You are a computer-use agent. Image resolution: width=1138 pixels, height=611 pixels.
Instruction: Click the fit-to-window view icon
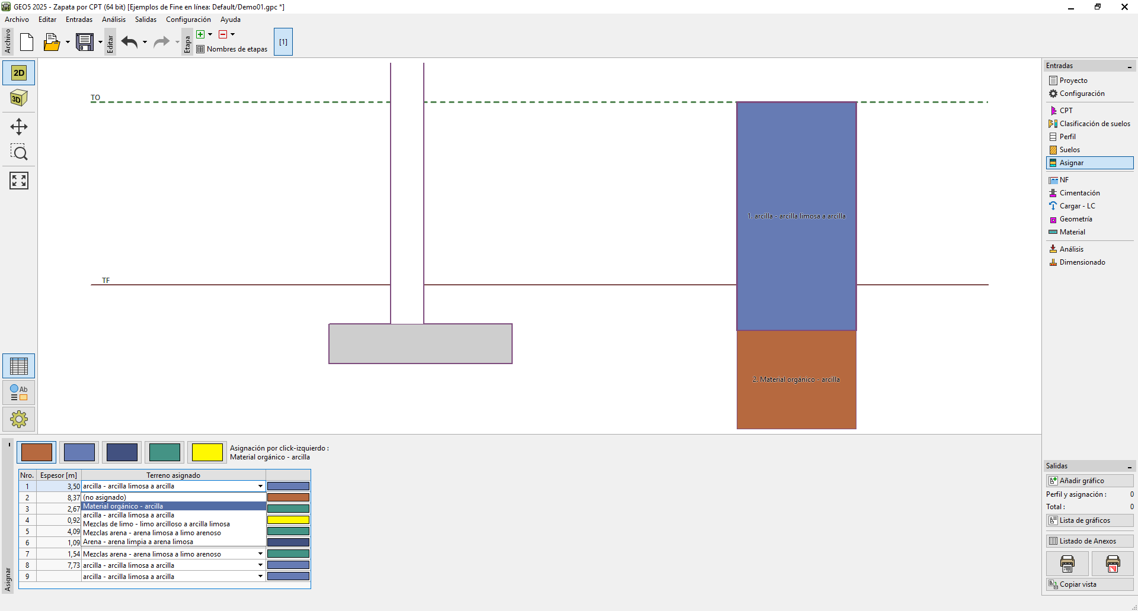click(x=19, y=181)
